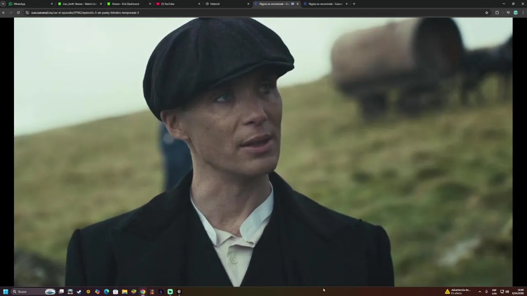Go back to previous page
This screenshot has height=296, width=527.
pos(3,13)
